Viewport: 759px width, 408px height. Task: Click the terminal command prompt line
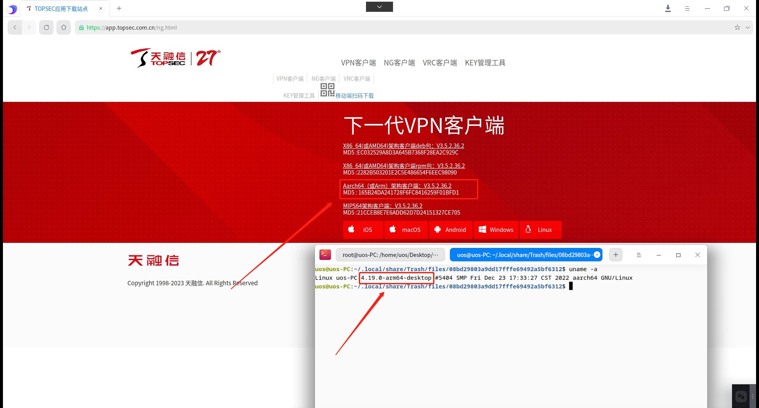point(444,286)
